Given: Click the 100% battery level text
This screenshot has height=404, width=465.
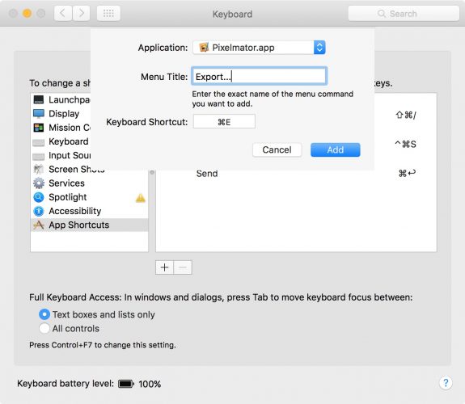Looking at the screenshot, I should pyautogui.click(x=150, y=384).
